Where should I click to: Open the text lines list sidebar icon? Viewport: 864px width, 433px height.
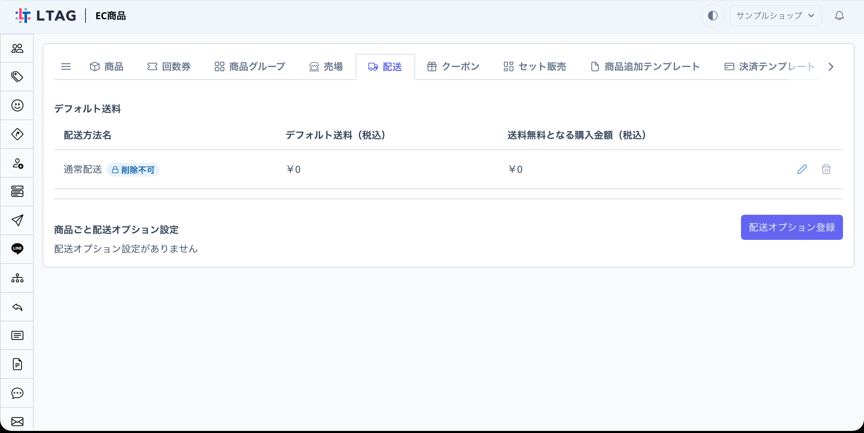coord(17,336)
